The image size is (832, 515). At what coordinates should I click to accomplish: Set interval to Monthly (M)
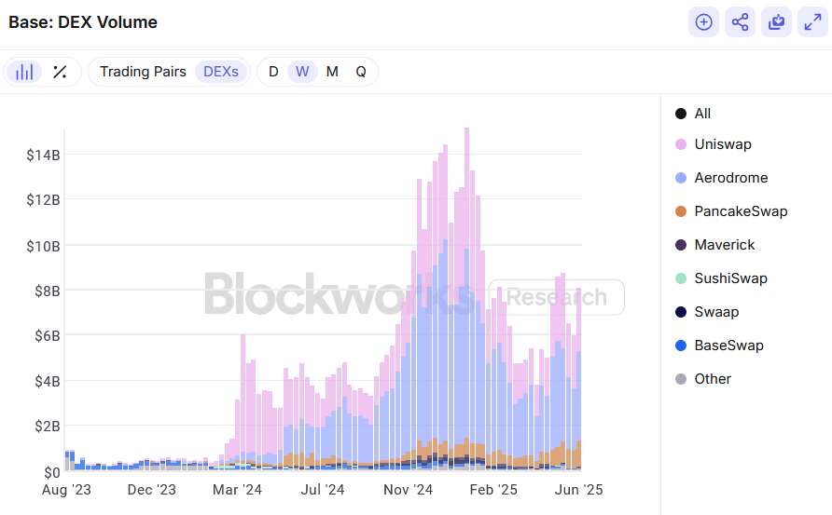pyautogui.click(x=332, y=72)
